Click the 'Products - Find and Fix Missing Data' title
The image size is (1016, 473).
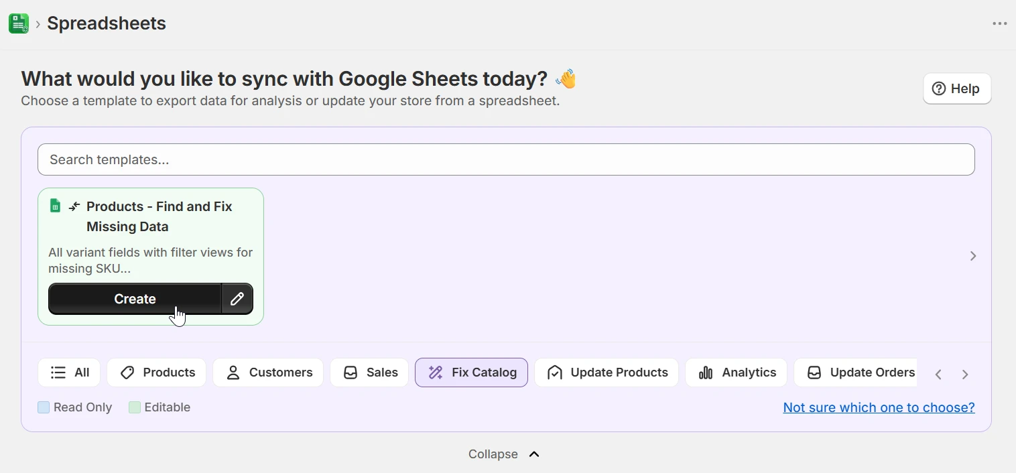[160, 216]
